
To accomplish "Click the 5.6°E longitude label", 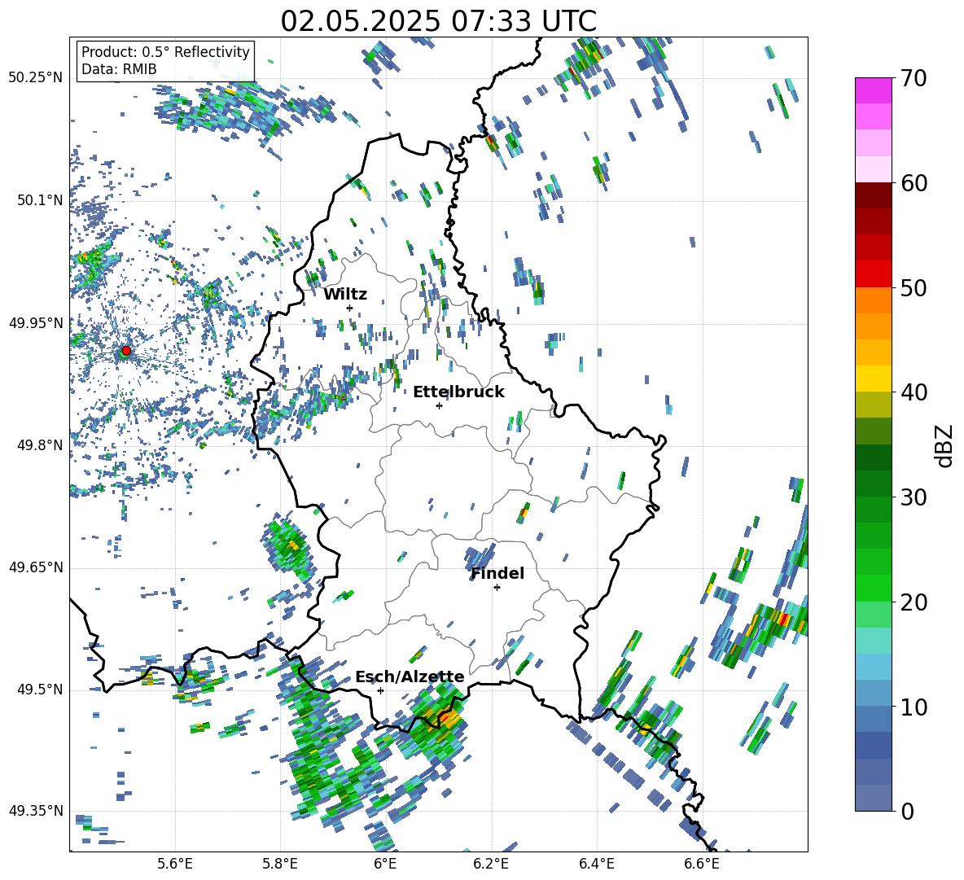I will coord(175,864).
